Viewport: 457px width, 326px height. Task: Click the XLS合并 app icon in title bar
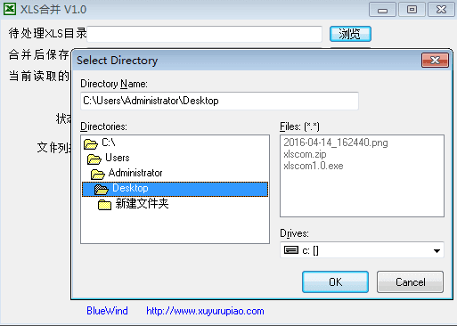point(10,9)
